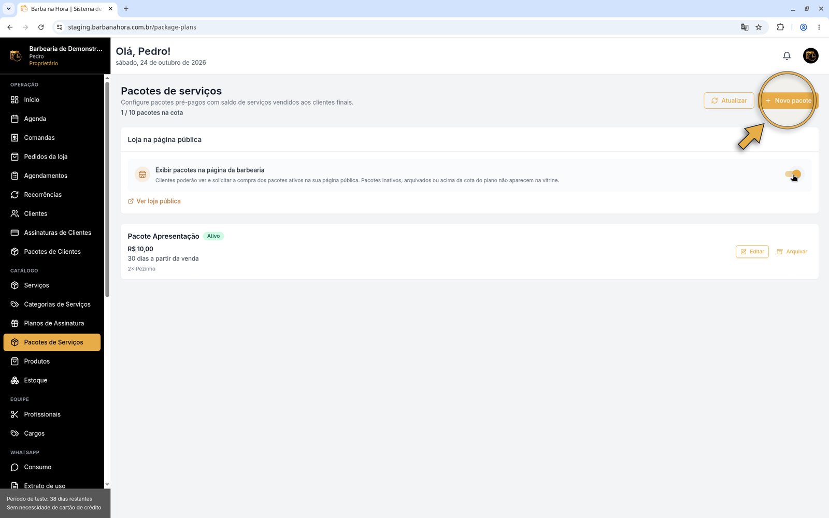
Task: Open the browser translate icon
Action: tap(745, 27)
